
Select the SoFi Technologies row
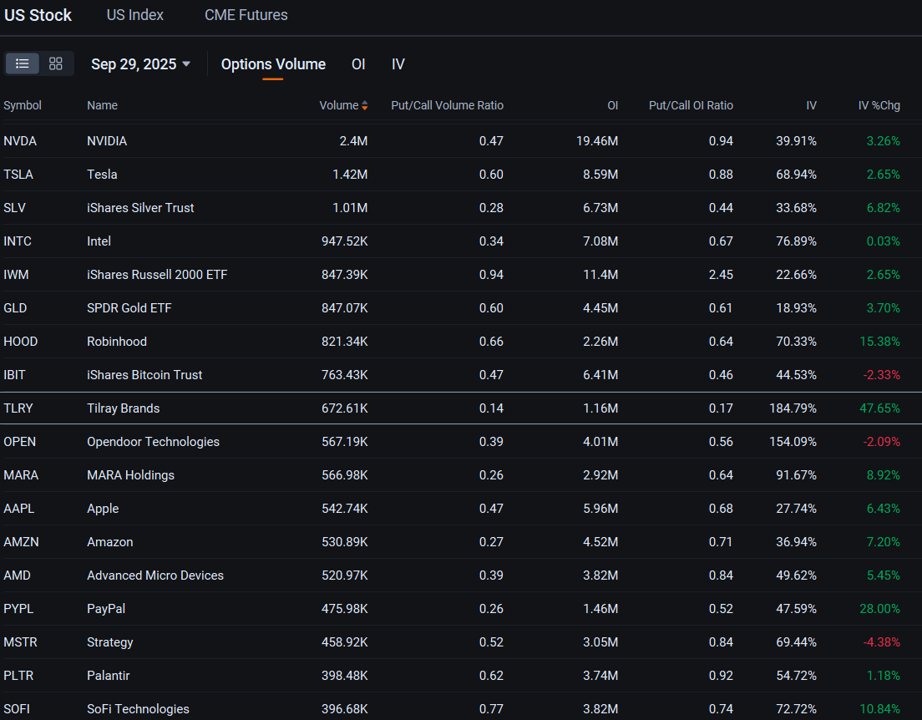138,709
